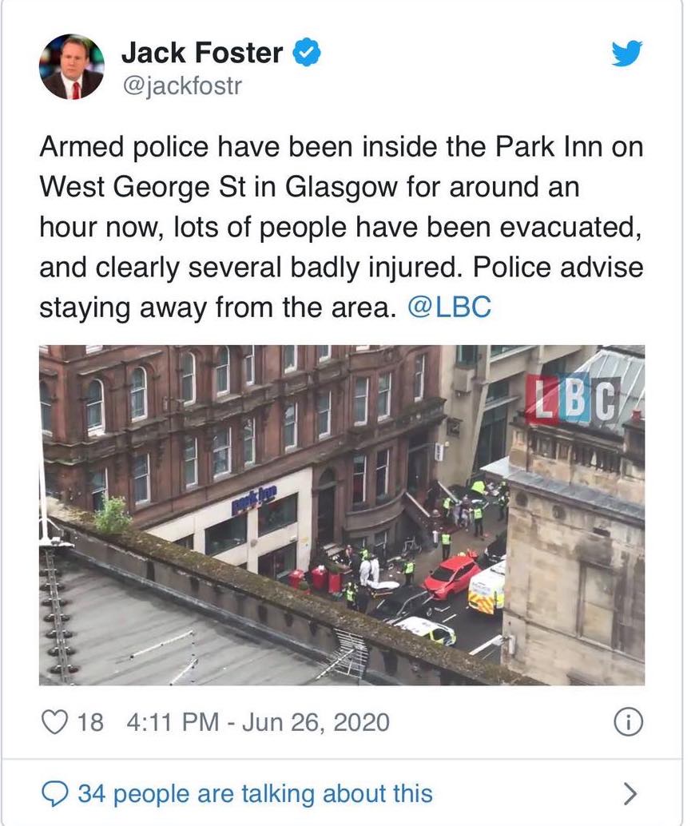Open Jack Foster's profile avatar
Image resolution: width=695 pixels, height=826 pixels.
[x=72, y=67]
